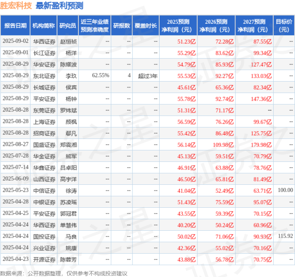
Task: Click 中信证券 institution name
Action: tap(44, 191)
